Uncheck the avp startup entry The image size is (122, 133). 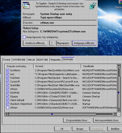(7, 74)
